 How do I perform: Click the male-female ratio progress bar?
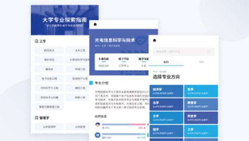point(124,124)
